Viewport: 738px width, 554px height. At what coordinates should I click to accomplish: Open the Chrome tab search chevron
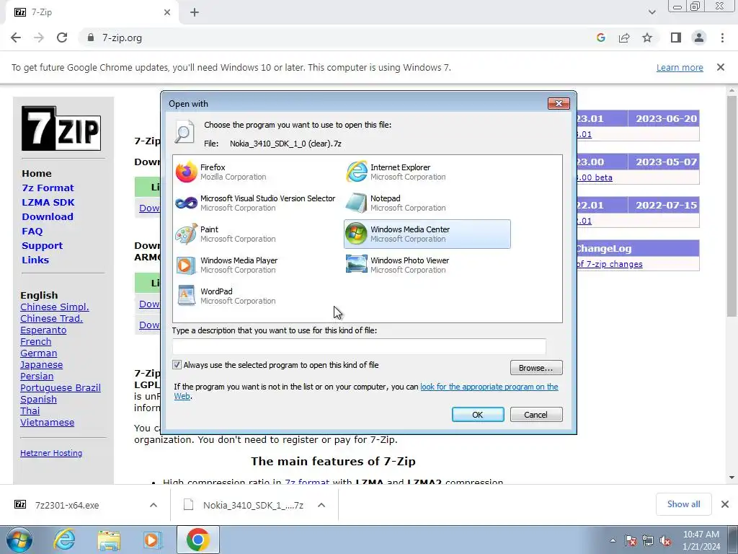click(x=652, y=12)
